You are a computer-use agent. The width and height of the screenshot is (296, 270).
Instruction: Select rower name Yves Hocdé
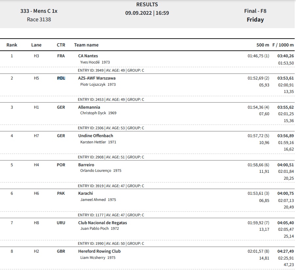[90, 62]
